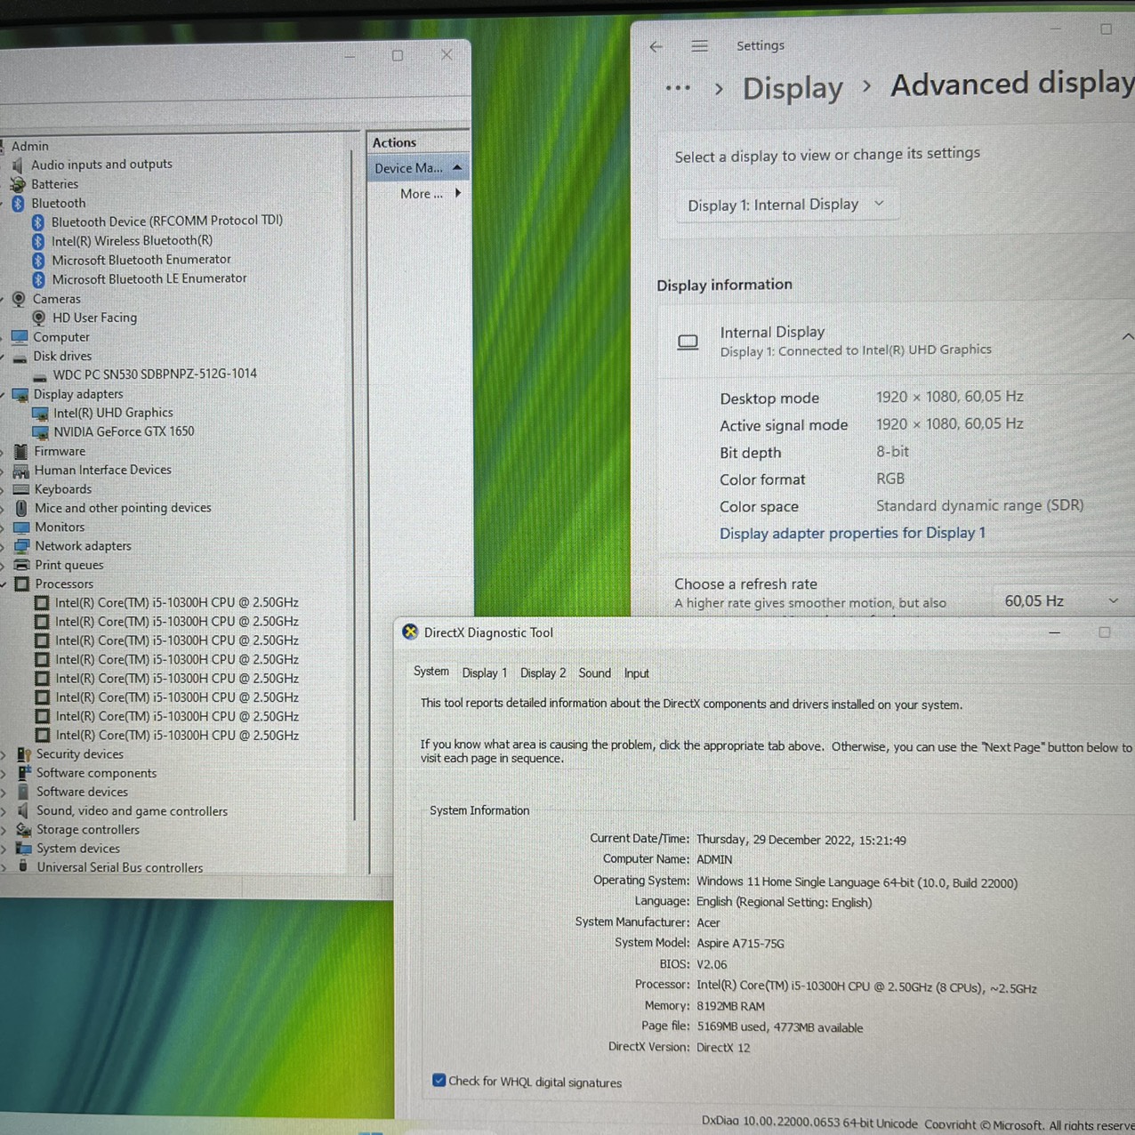Screen dimensions: 1135x1135
Task: Open the 60,05 Hz refresh rate dropdown
Action: pos(1061,601)
